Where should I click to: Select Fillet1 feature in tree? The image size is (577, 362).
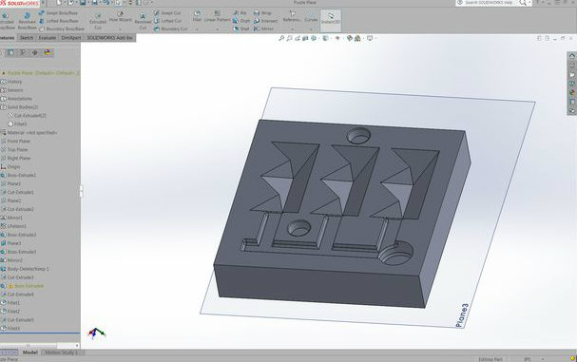(x=10, y=303)
